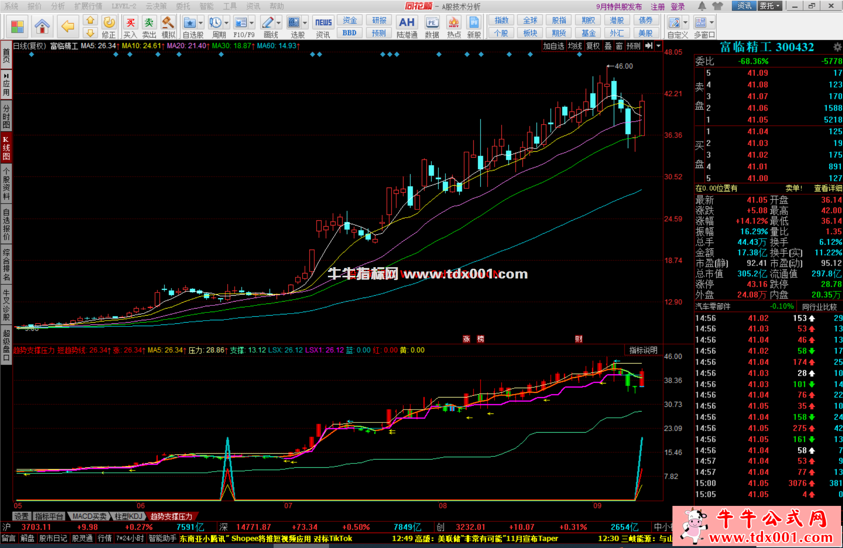Select the MACD买卖 indicator tab
Viewport: 843px width, 548px height.
[89, 516]
